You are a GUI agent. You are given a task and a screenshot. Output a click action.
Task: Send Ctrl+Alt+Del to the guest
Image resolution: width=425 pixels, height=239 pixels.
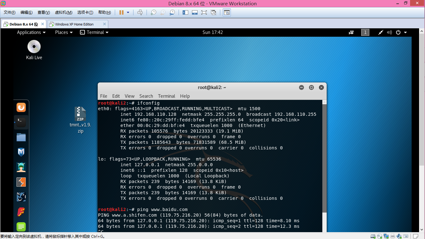(x=140, y=12)
